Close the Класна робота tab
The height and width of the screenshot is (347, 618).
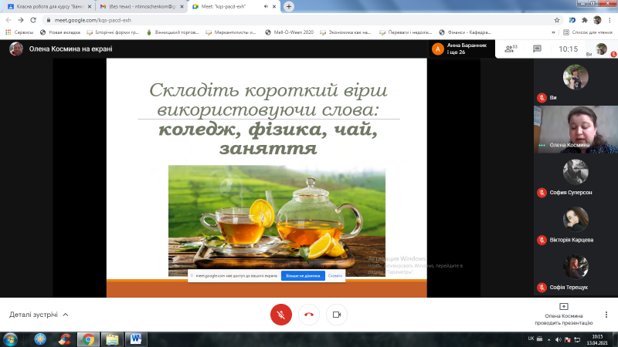point(90,7)
